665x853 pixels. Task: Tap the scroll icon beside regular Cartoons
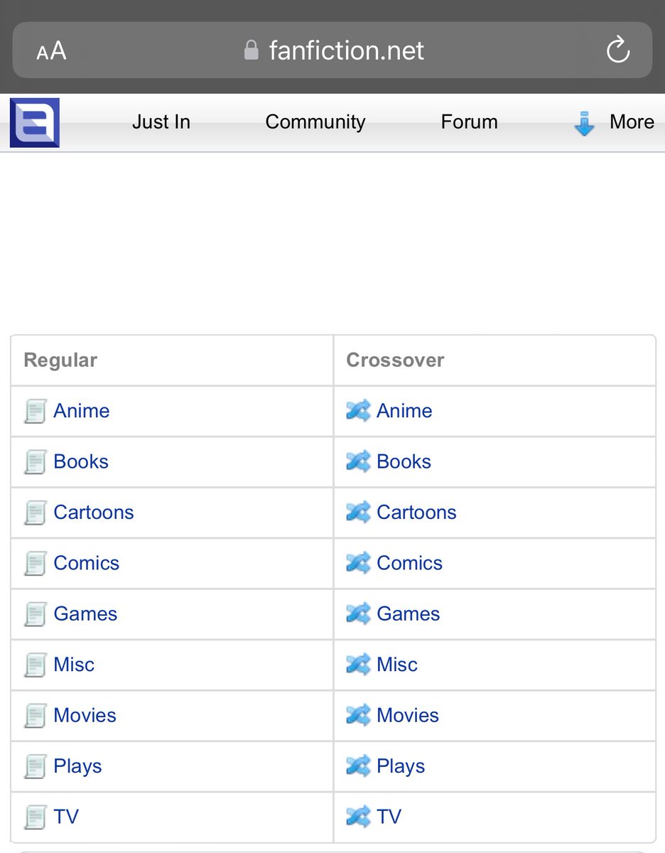[36, 513]
